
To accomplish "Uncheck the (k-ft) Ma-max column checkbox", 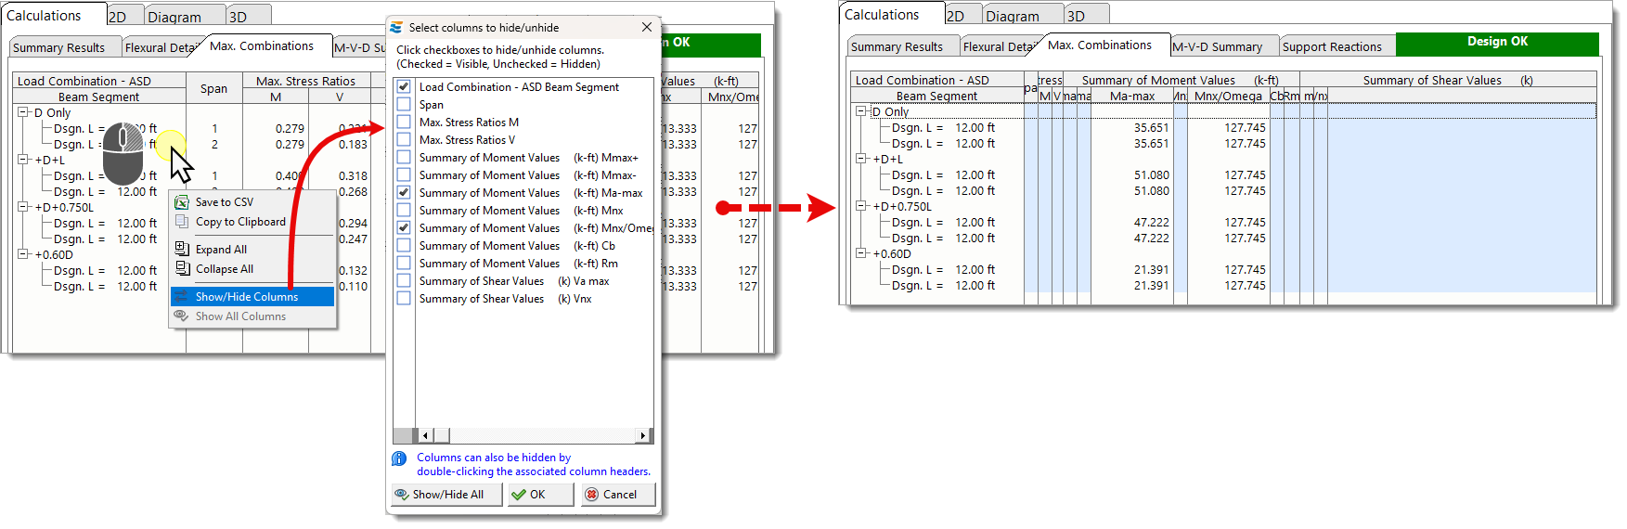I will [404, 192].
